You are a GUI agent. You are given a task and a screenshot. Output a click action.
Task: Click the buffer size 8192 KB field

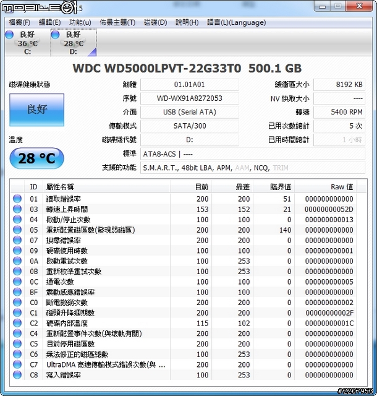tap(339, 85)
